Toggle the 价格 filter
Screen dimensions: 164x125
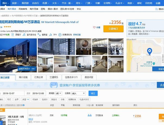[63, 100]
